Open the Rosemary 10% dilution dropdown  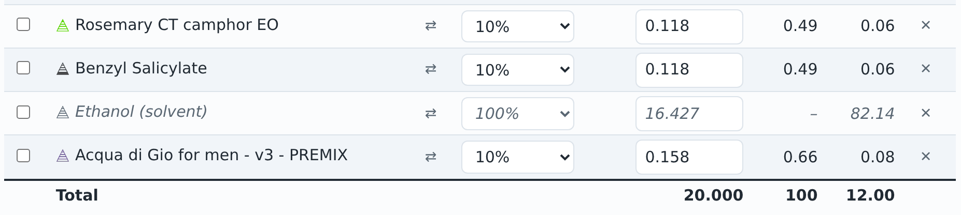518,26
